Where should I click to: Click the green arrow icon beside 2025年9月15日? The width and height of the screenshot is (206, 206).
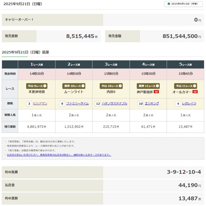(169, 4)
